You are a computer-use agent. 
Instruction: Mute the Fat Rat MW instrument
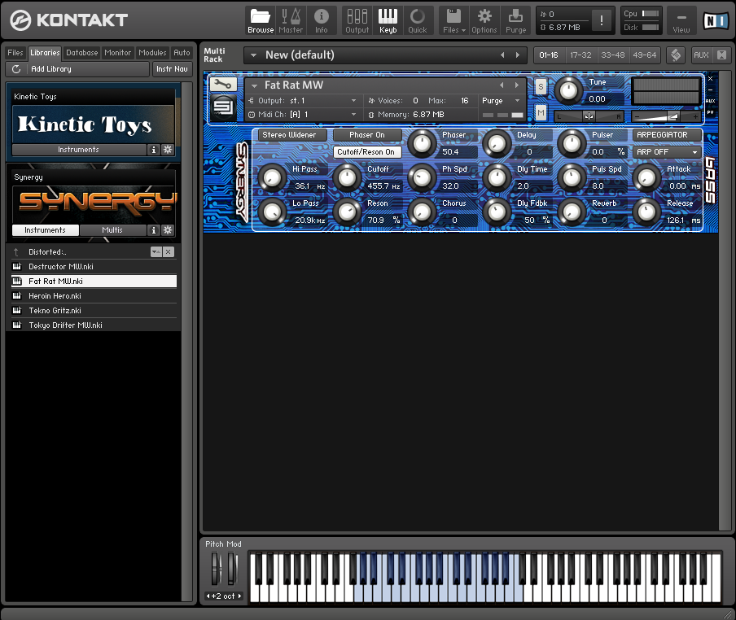(541, 112)
